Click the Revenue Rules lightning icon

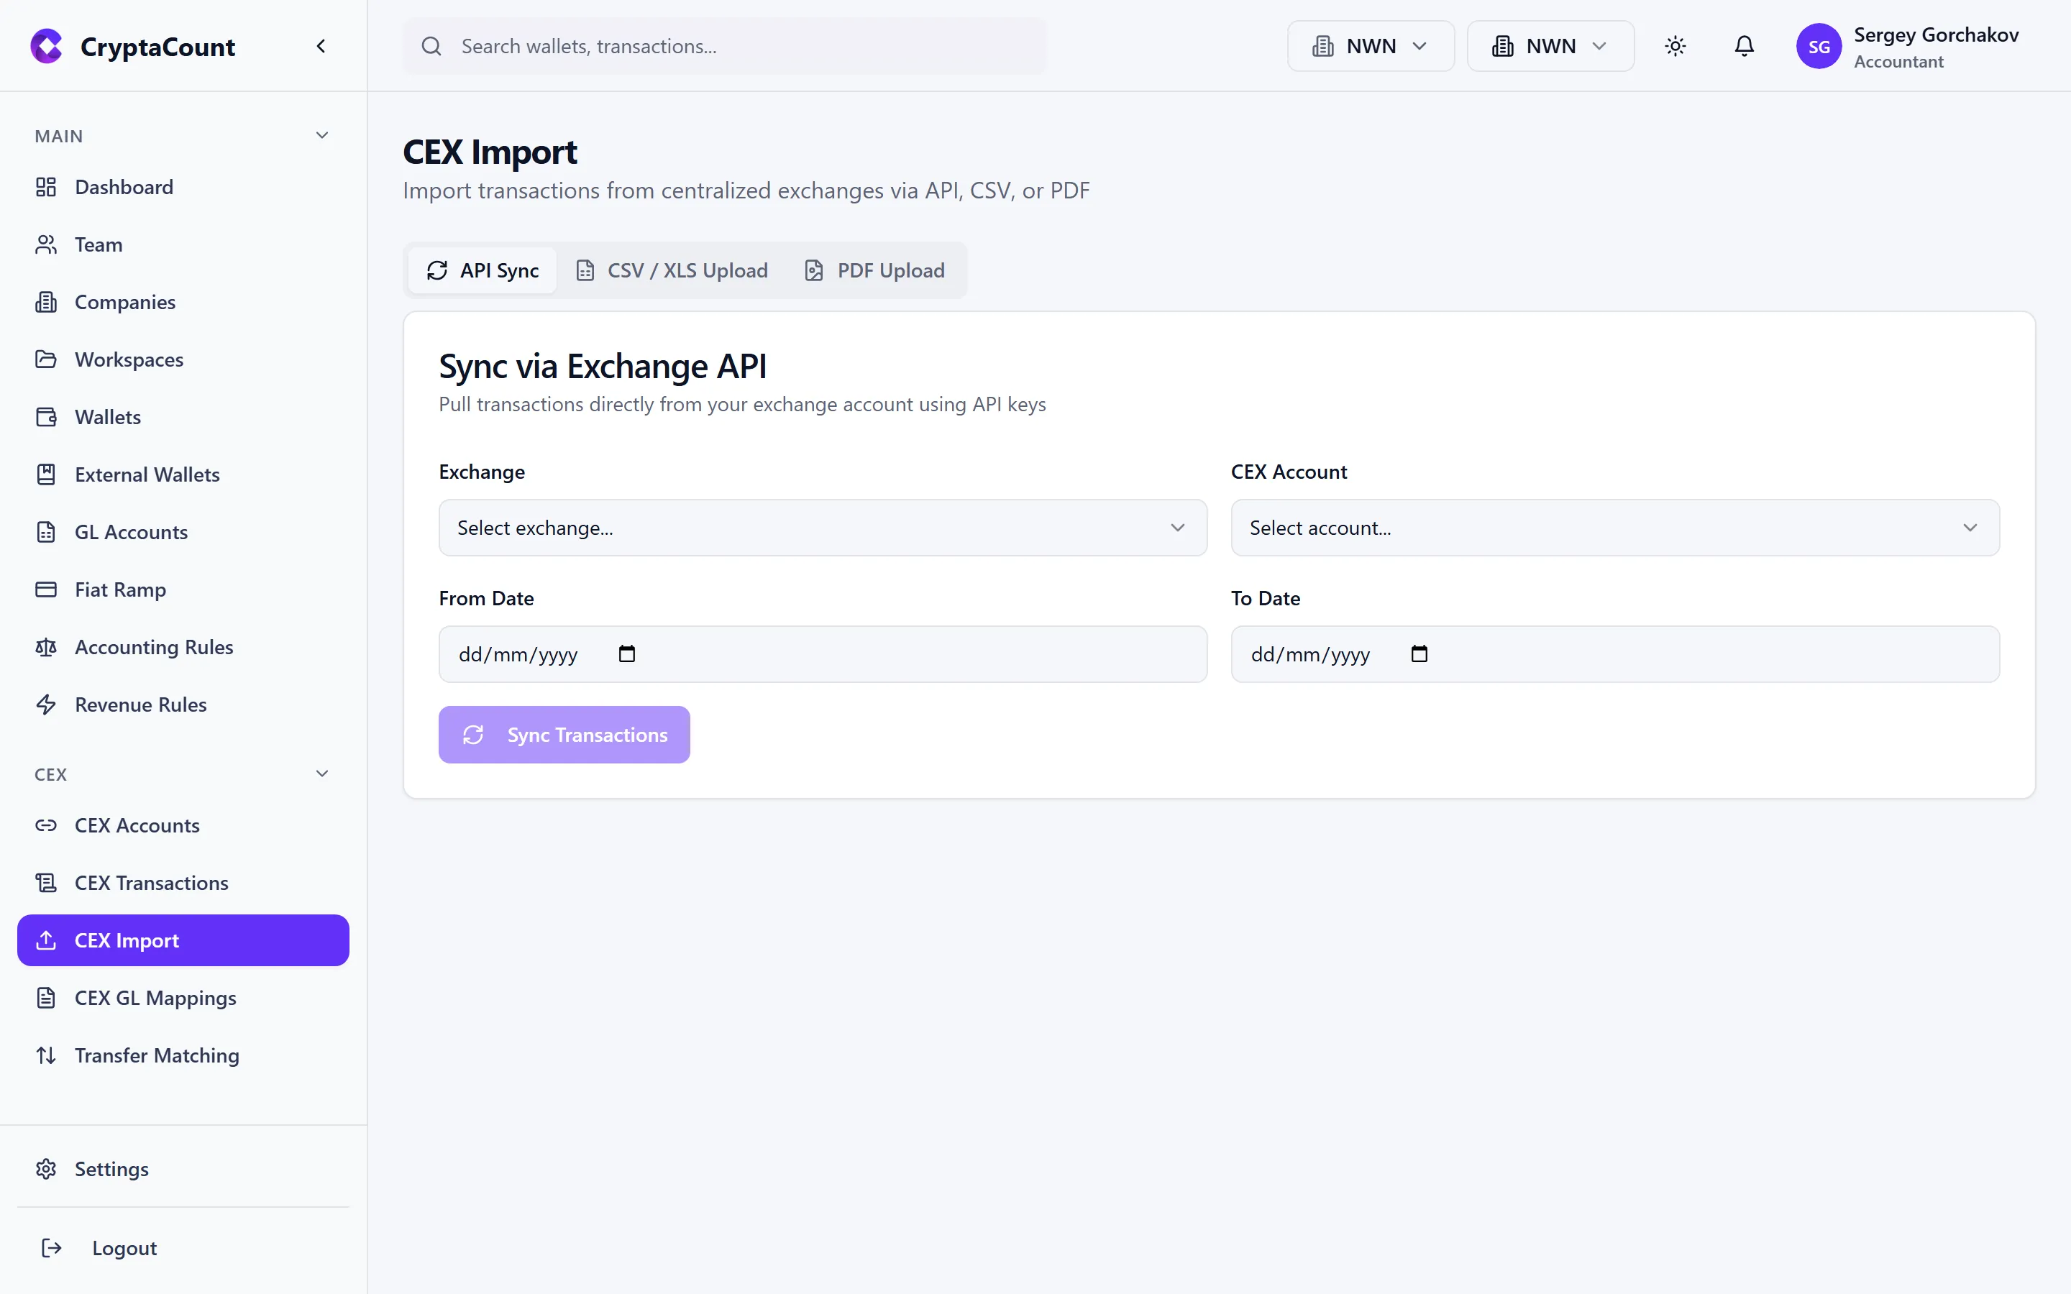[x=46, y=705]
